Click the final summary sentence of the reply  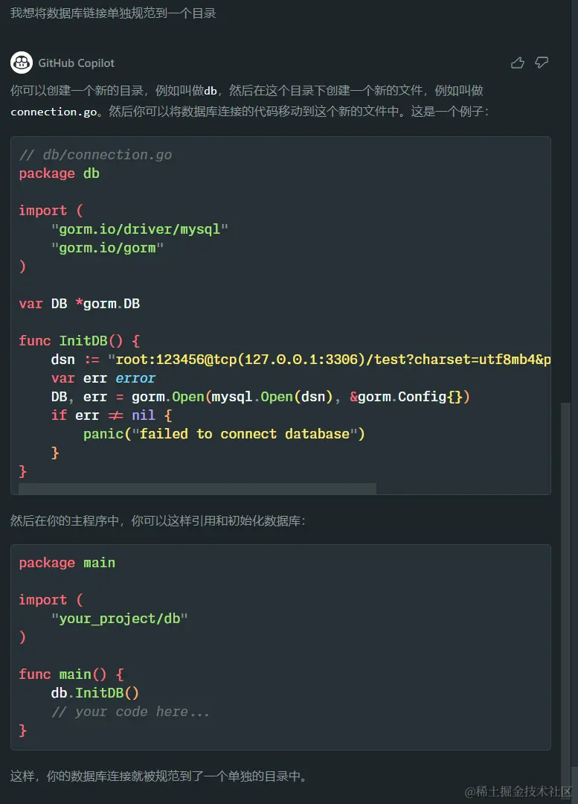(161, 776)
